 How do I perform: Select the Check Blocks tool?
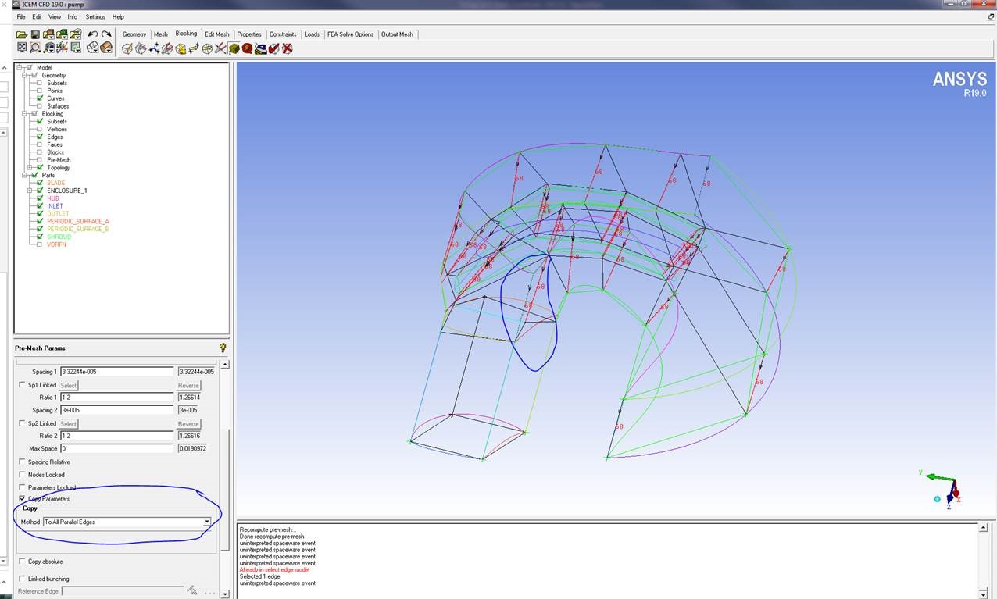273,48
